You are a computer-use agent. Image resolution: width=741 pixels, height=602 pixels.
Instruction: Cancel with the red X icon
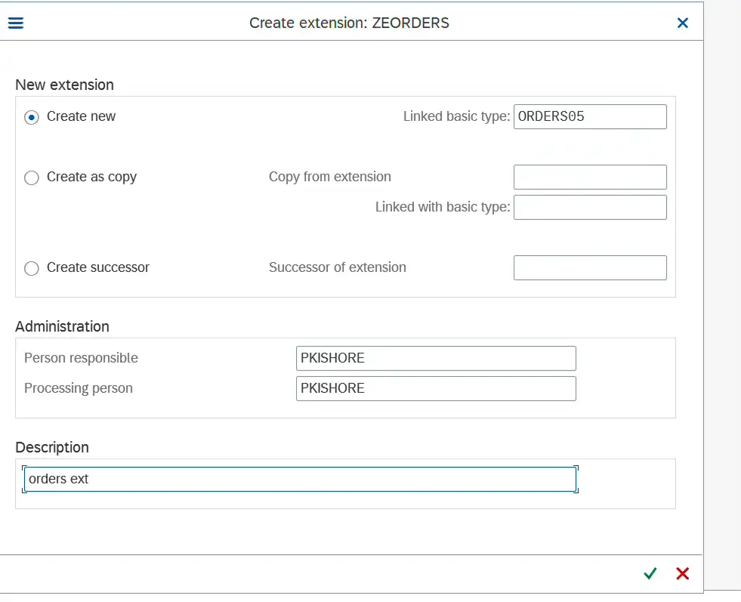pos(683,573)
